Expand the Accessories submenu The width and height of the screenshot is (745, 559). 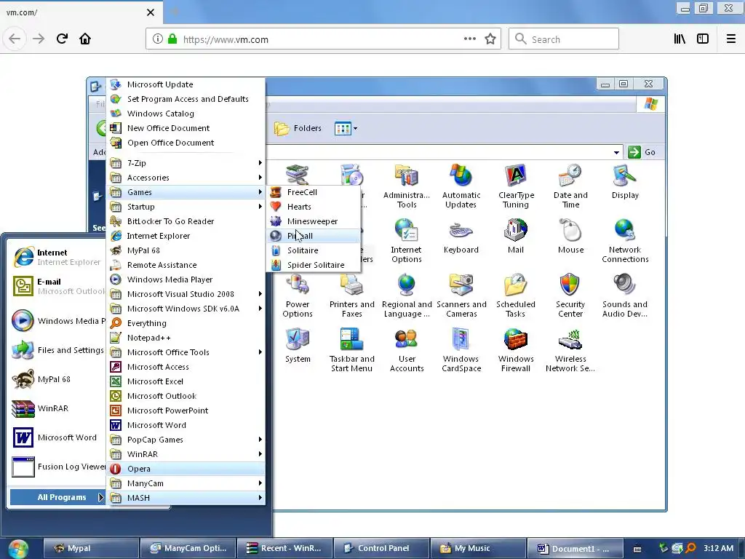[x=186, y=178]
